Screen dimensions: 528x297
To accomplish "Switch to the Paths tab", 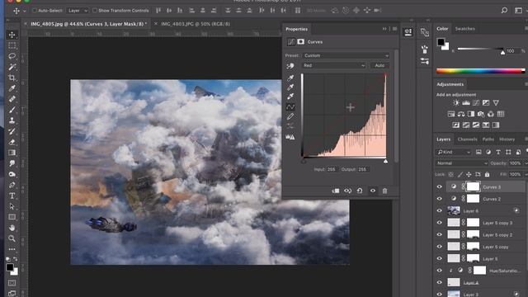I will point(488,139).
